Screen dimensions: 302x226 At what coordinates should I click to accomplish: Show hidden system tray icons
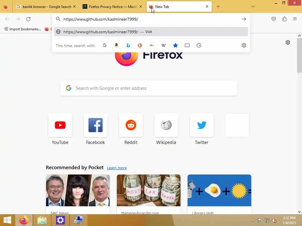click(253, 220)
